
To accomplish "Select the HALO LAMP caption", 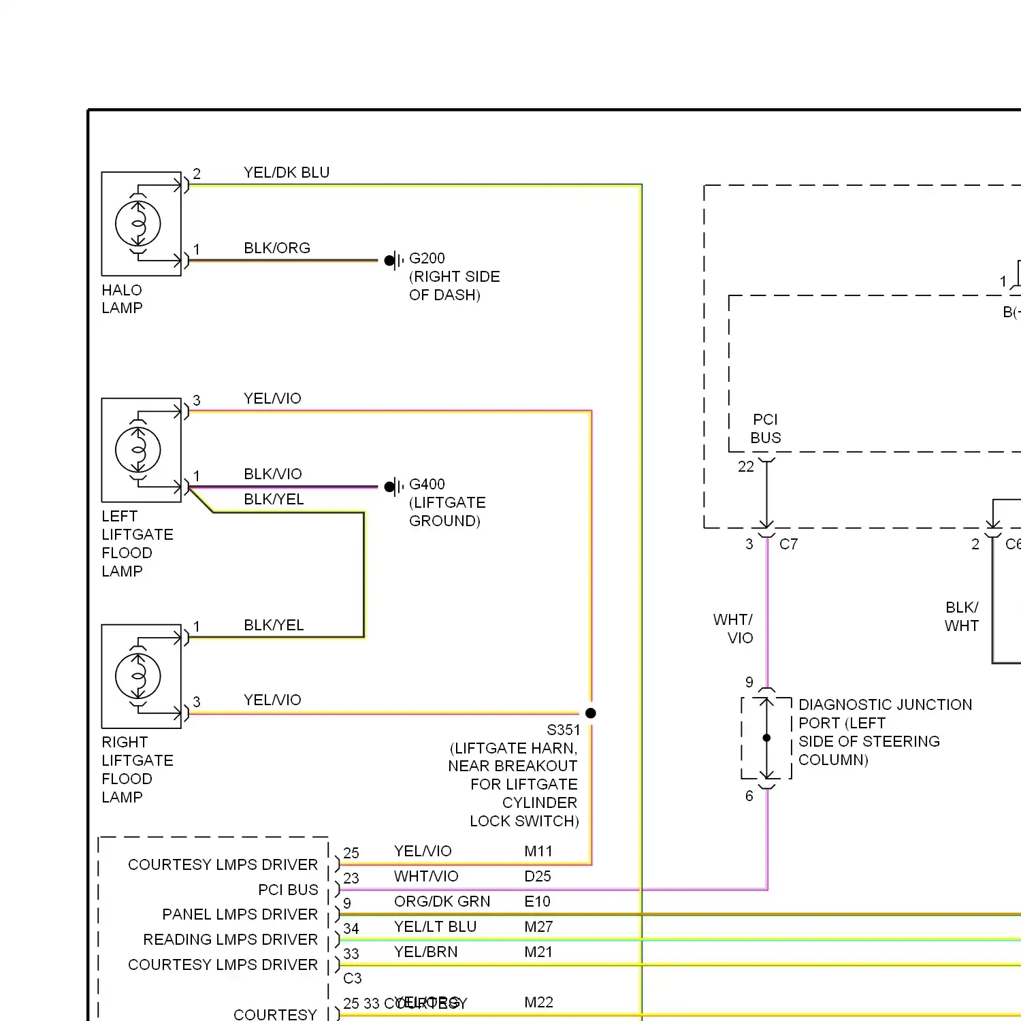I will tap(123, 299).
